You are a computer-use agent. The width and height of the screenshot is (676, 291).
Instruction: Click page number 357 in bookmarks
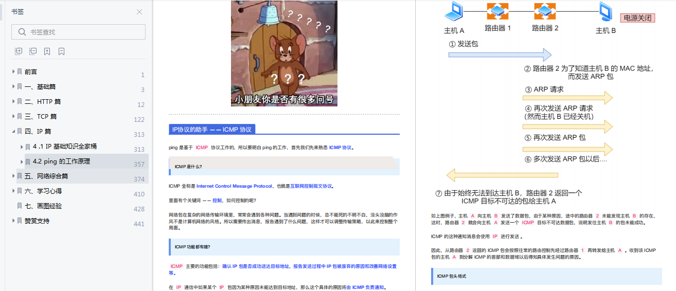[139, 165]
